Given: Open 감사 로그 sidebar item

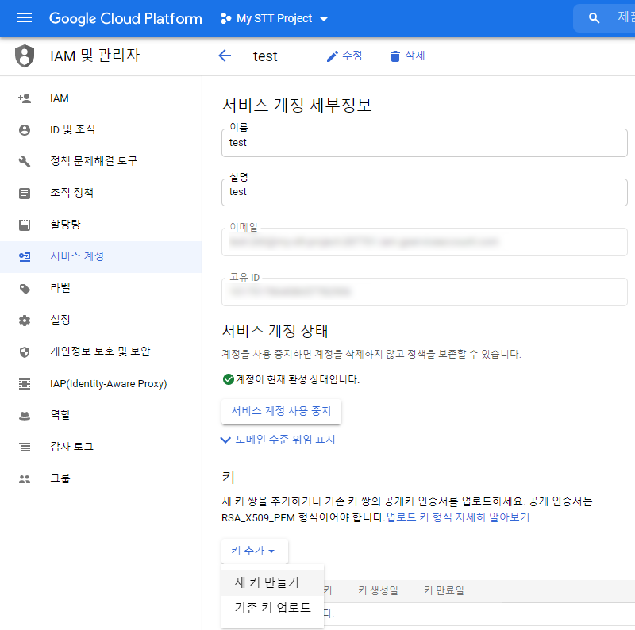Looking at the screenshot, I should pos(102,447).
